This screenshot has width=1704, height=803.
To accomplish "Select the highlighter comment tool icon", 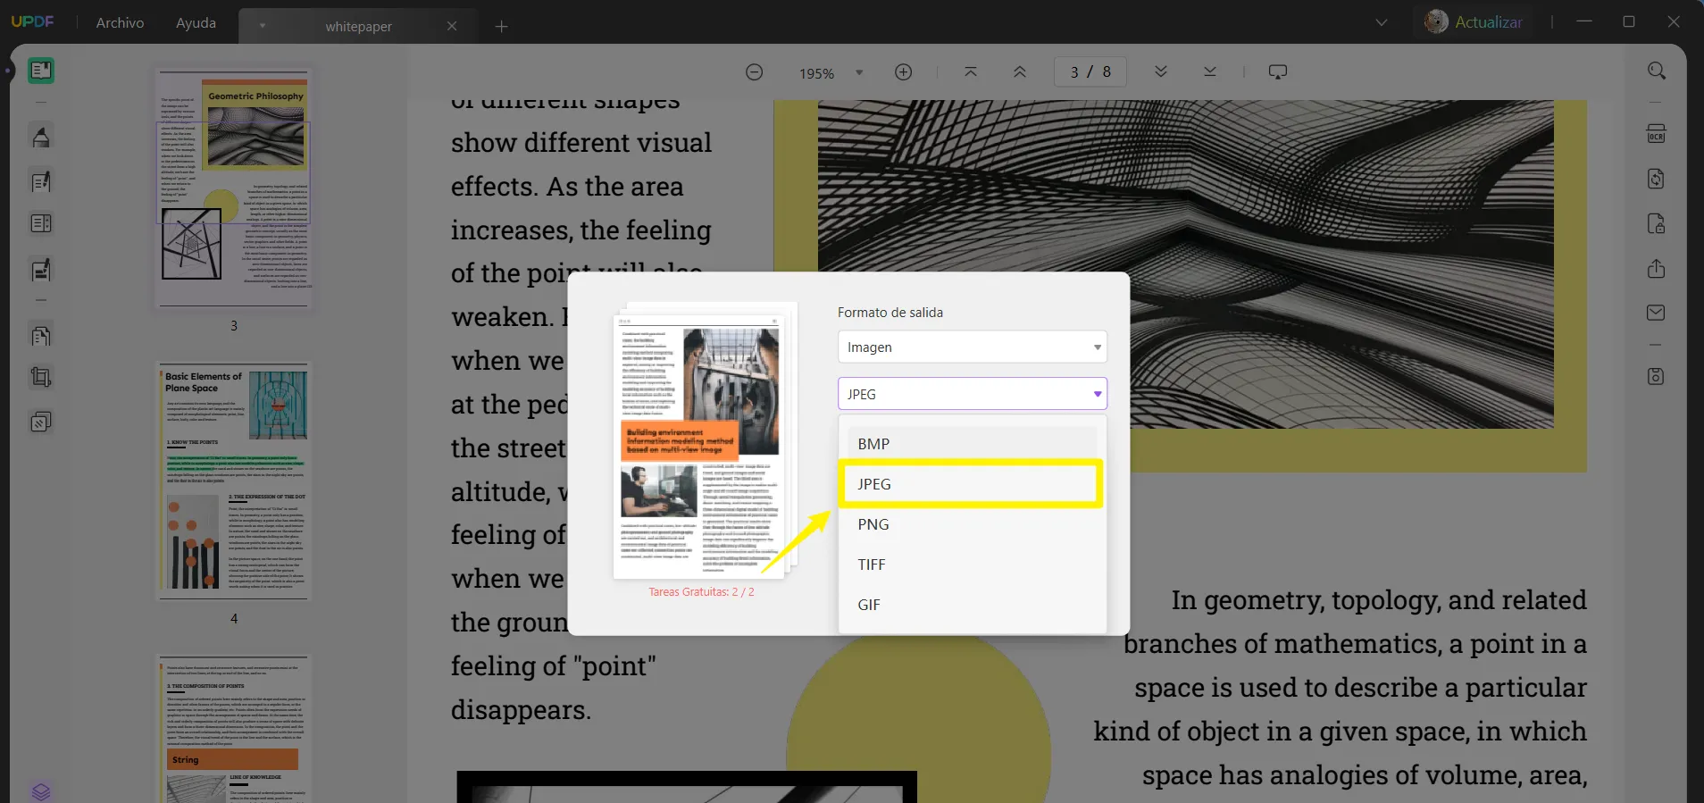I will pos(41,137).
